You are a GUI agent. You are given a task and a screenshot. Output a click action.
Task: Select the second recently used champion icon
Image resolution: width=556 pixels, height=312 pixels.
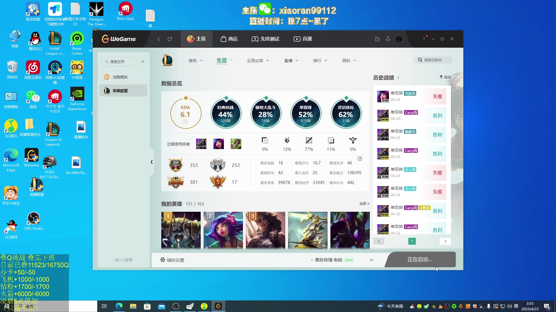(x=219, y=144)
